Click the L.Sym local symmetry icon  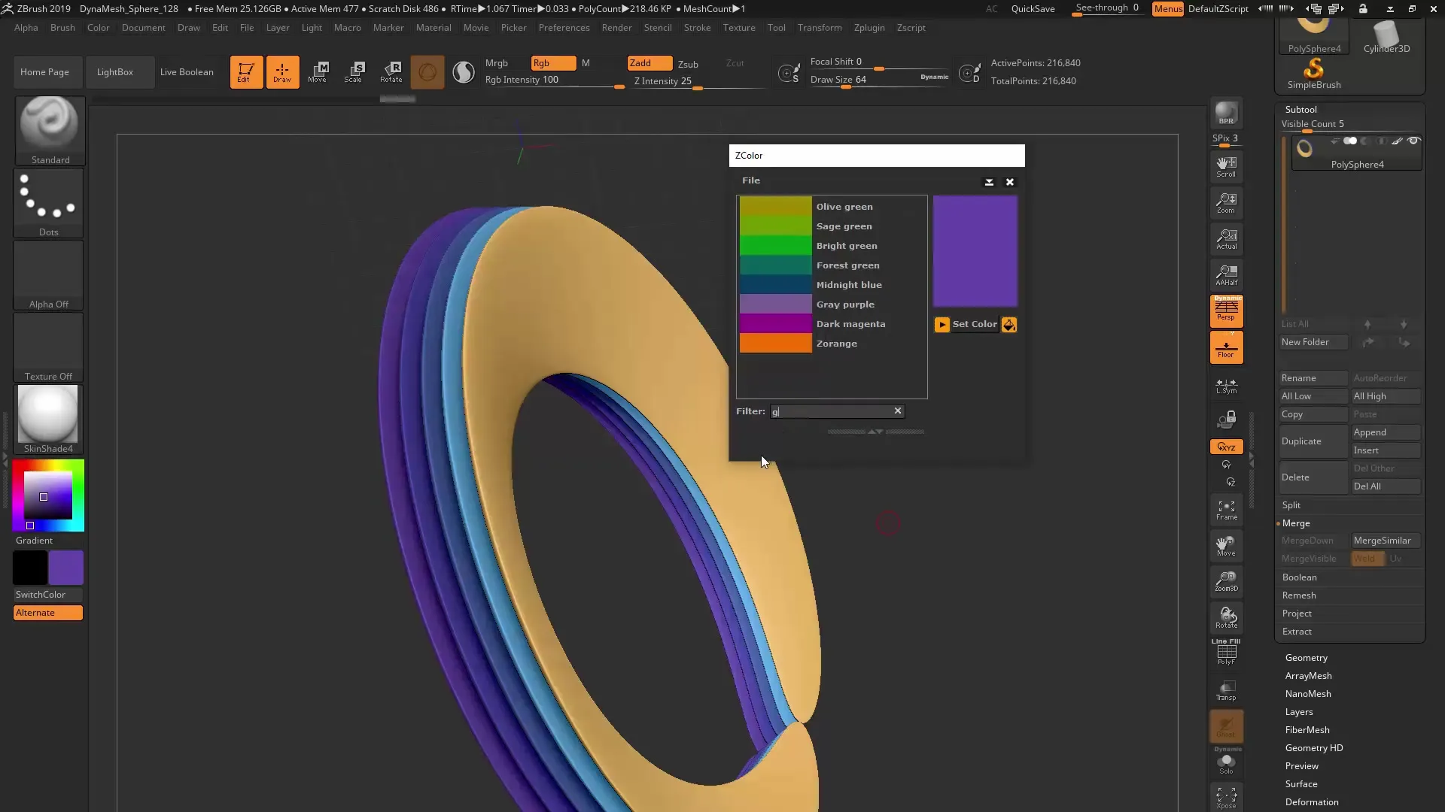(1226, 386)
